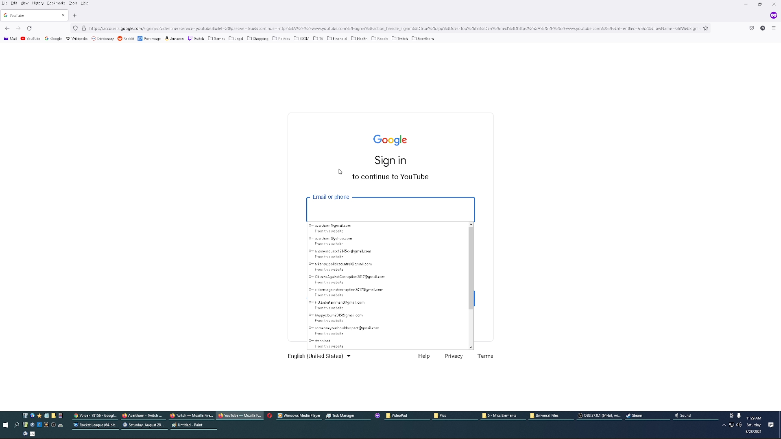Click the autocomplete list's down scroll arrow

(x=471, y=347)
